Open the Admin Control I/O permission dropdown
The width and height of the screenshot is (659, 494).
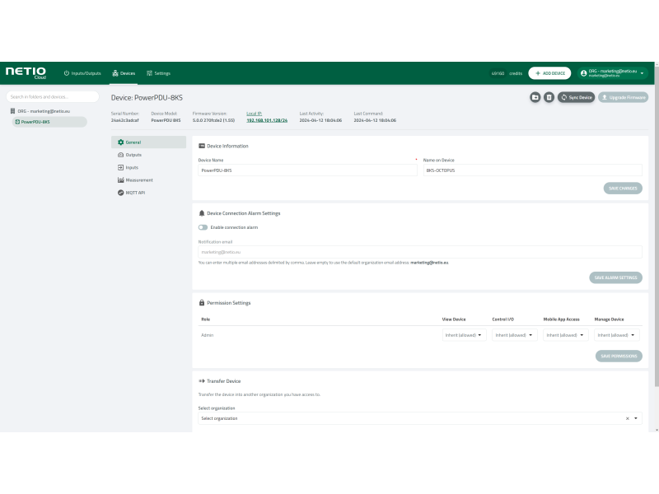(x=514, y=335)
